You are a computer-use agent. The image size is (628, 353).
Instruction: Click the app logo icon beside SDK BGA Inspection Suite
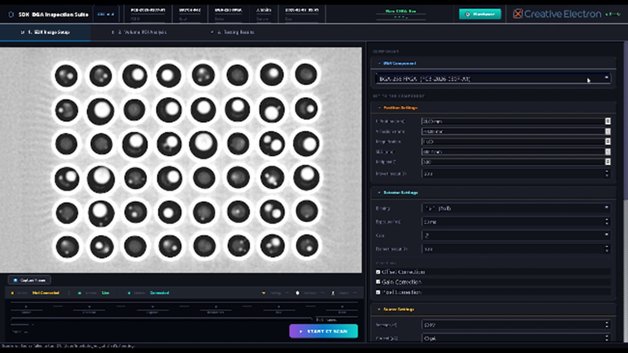tap(11, 15)
